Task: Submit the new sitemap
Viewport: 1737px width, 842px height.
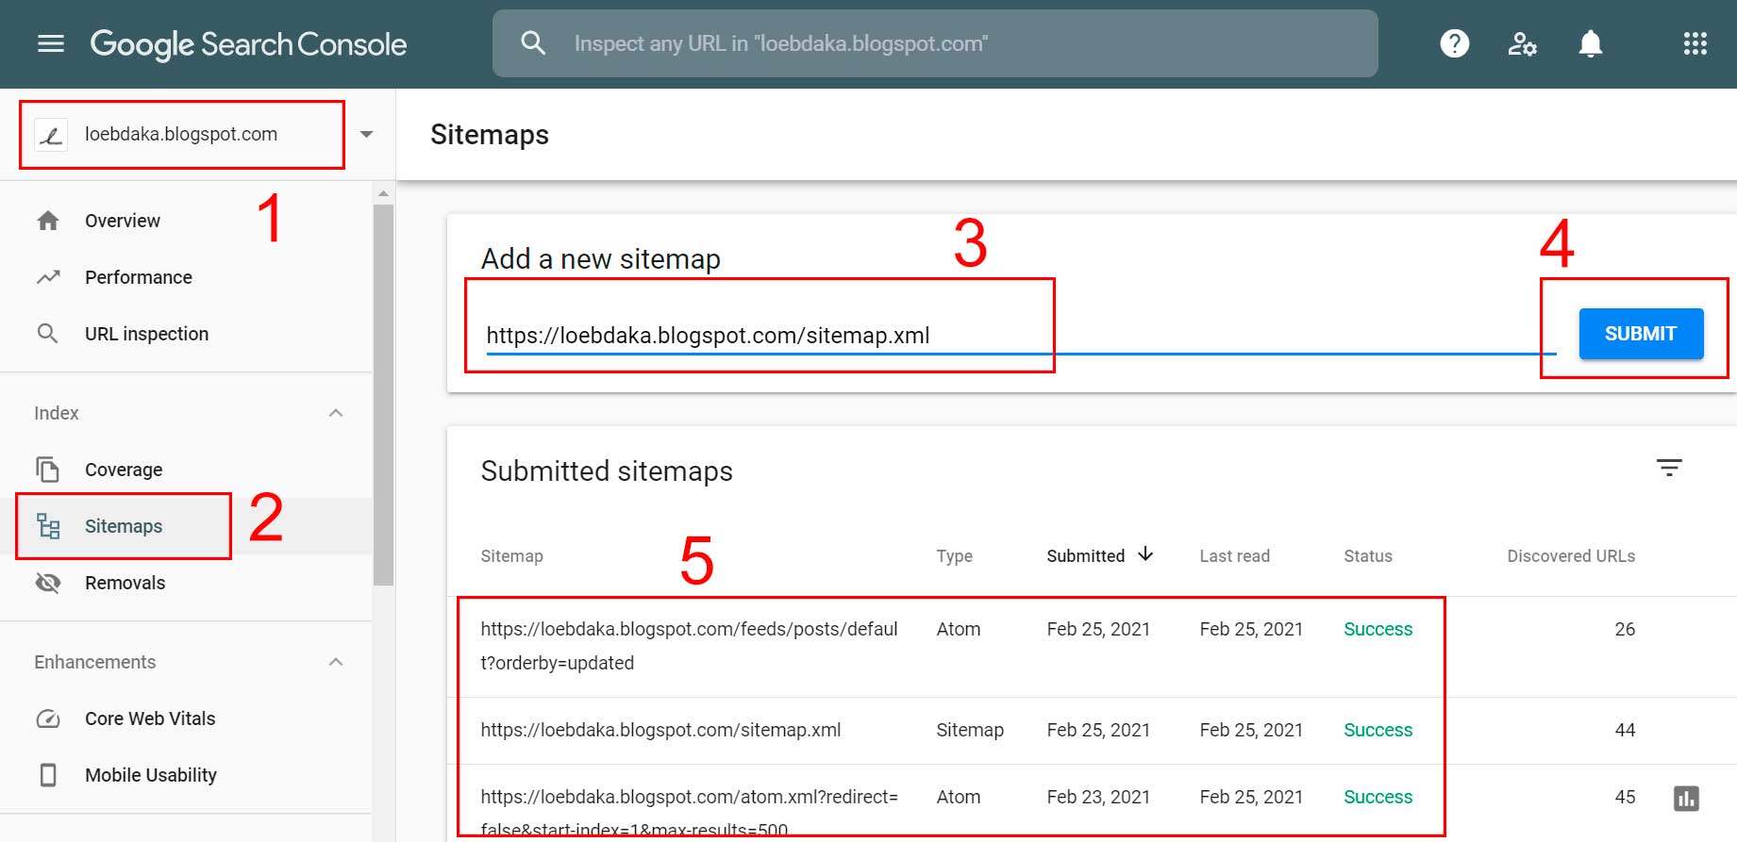Action: coord(1641,334)
